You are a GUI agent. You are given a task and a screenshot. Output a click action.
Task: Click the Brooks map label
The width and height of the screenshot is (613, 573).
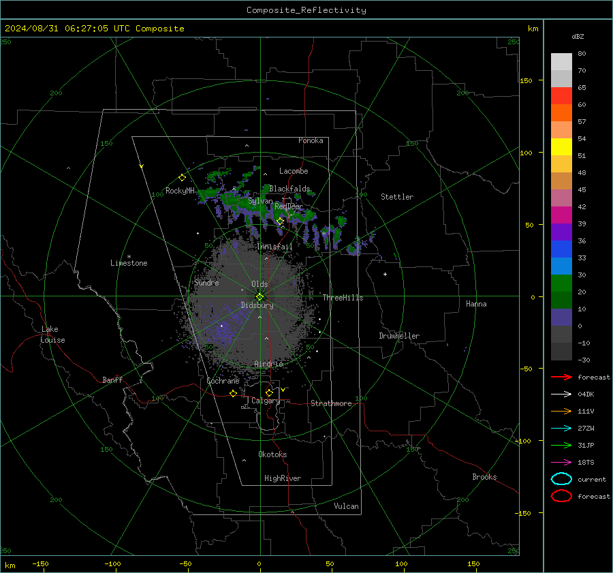point(484,477)
